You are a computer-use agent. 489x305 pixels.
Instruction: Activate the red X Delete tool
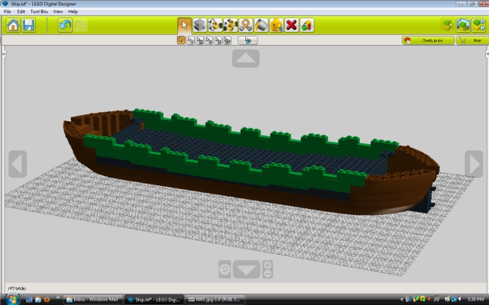pyautogui.click(x=292, y=25)
